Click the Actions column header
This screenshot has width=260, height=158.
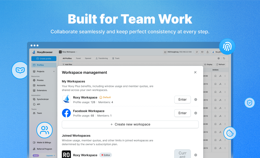click(215, 70)
